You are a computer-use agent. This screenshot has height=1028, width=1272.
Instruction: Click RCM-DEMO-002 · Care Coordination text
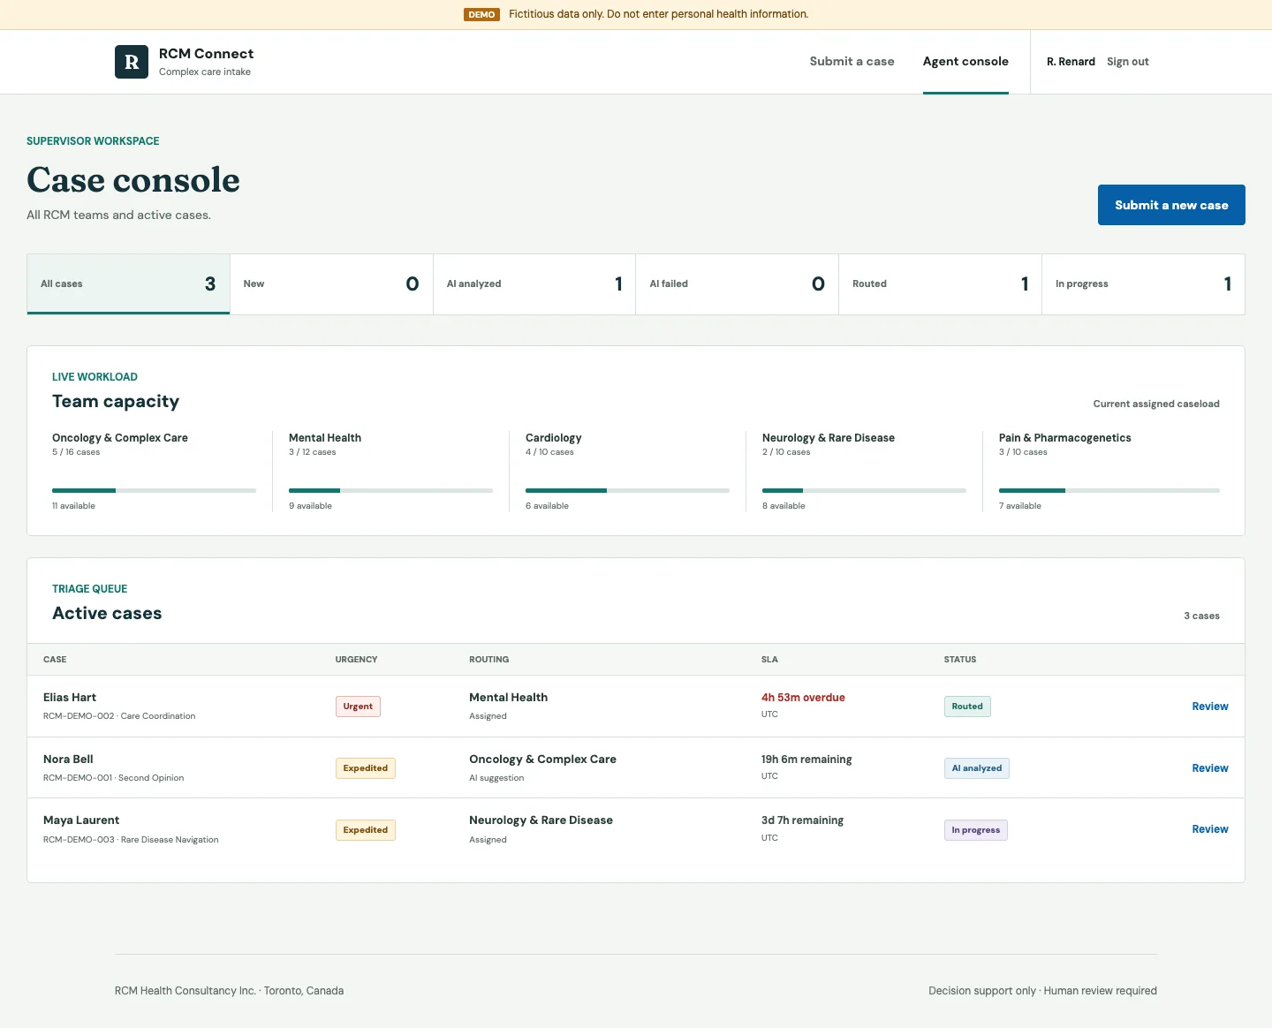click(119, 716)
